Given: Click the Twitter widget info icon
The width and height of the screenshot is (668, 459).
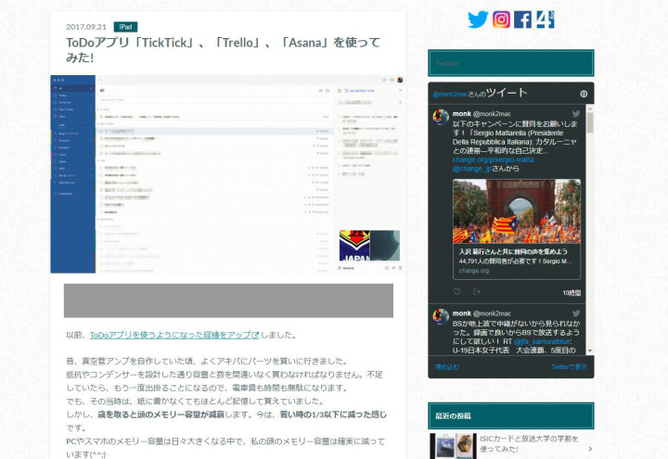Looking at the screenshot, I should (x=584, y=94).
